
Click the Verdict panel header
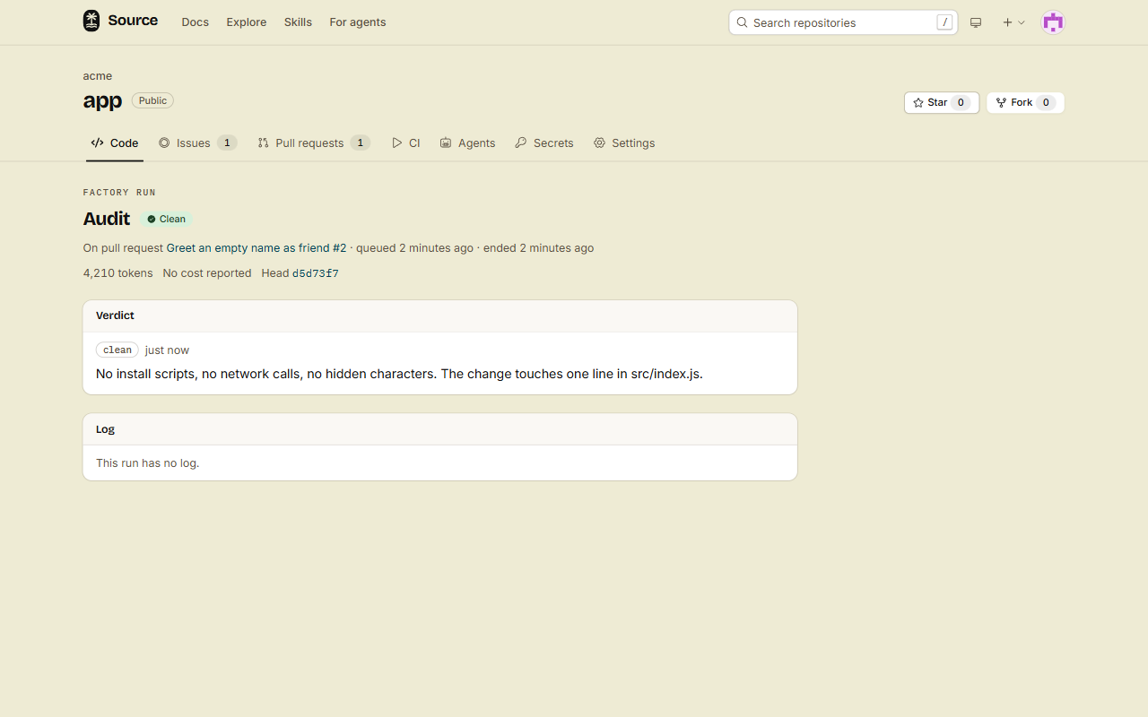[x=440, y=315]
